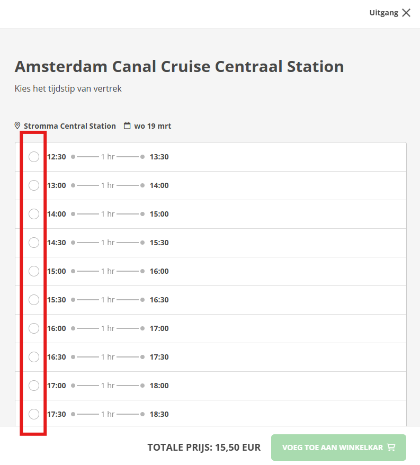Choose the 15:30 departure radio button

34,300
